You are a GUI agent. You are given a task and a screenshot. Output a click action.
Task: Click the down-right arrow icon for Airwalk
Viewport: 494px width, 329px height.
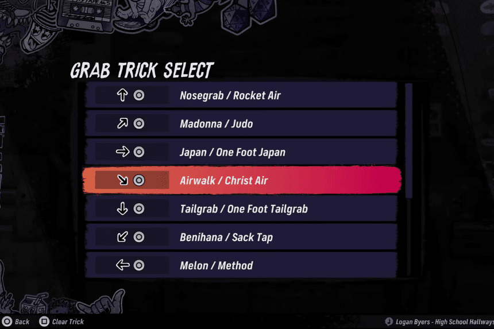tap(122, 180)
